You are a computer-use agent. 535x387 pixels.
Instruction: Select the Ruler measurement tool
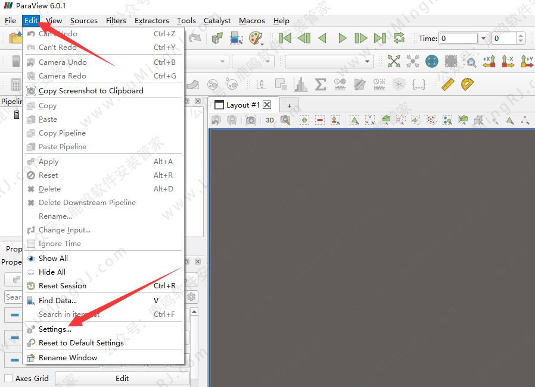pyautogui.click(x=448, y=84)
